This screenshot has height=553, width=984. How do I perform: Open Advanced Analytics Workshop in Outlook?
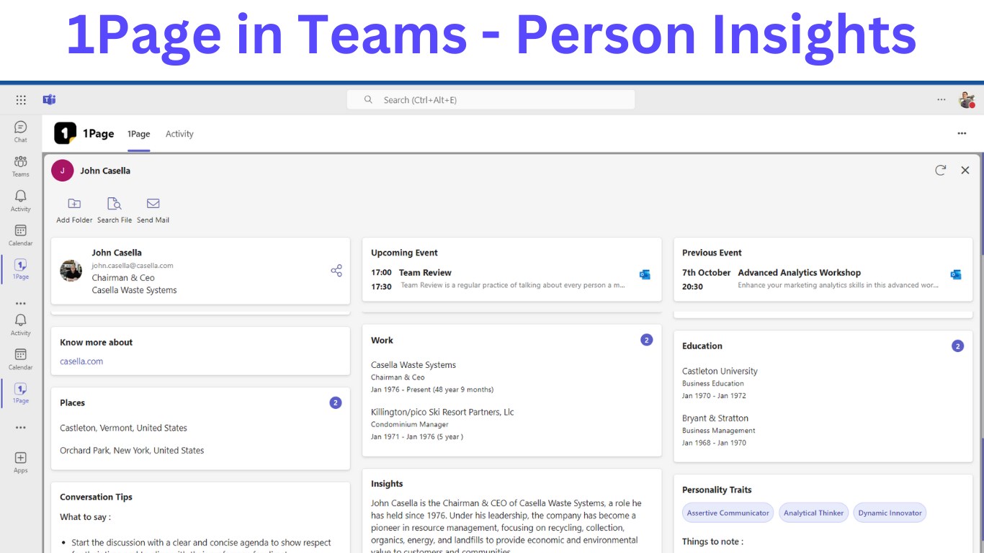click(x=956, y=274)
